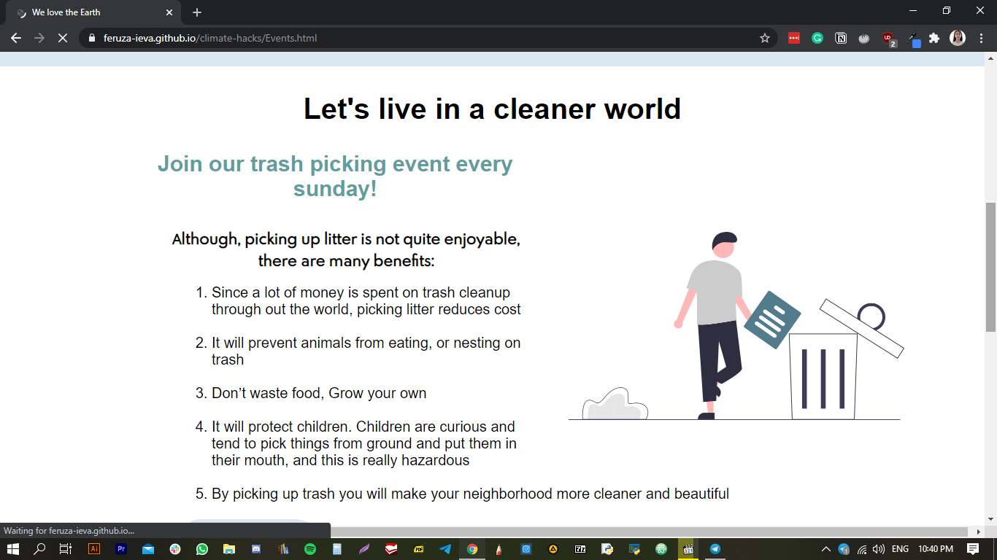The width and height of the screenshot is (997, 560).
Task: Open the Chrome three-dot menu
Action: coord(982,38)
